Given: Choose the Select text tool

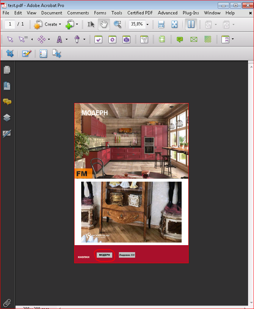Looking at the screenshot, I should point(91,24).
